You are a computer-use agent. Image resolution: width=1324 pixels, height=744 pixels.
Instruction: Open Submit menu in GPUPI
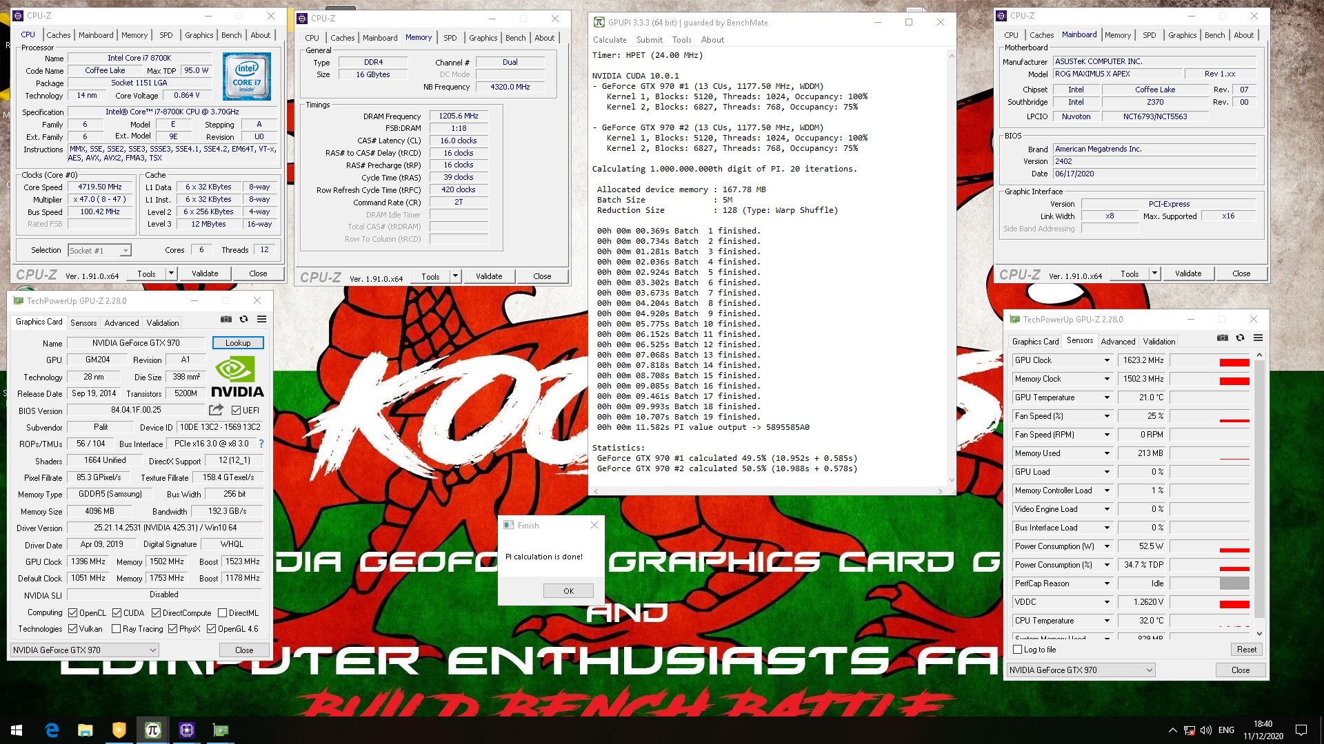click(x=649, y=40)
